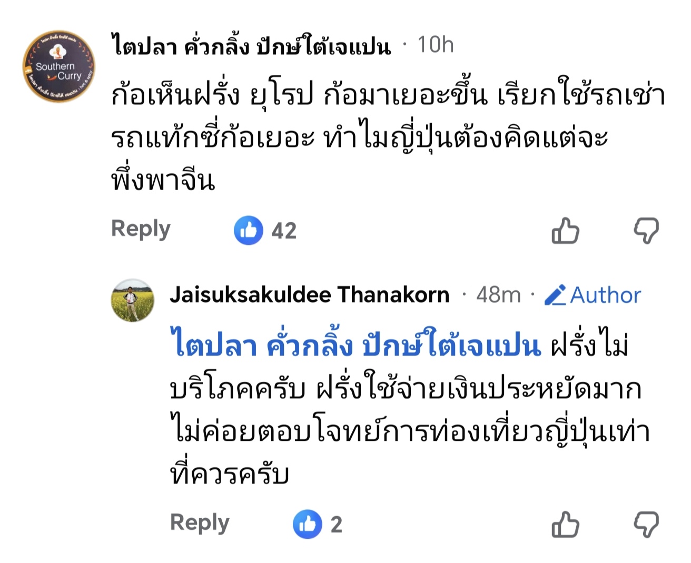View the 42 likes count
691x563 pixels.
pyautogui.click(x=284, y=231)
